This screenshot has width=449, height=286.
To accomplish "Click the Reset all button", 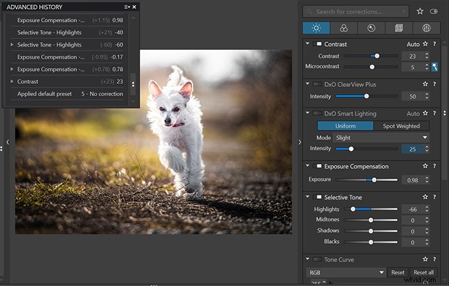I will (423, 273).
